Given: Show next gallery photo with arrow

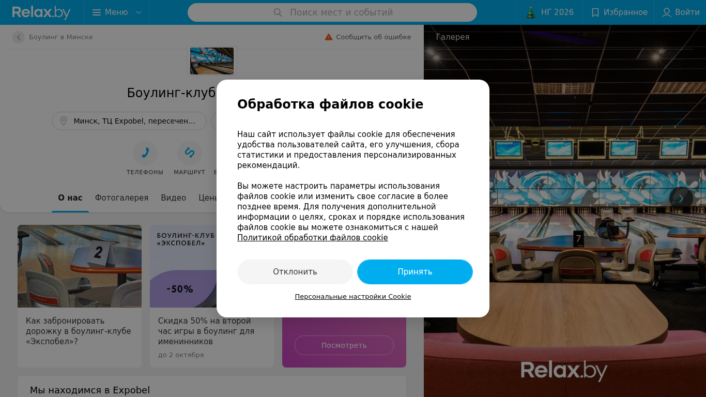Looking at the screenshot, I should point(681,198).
